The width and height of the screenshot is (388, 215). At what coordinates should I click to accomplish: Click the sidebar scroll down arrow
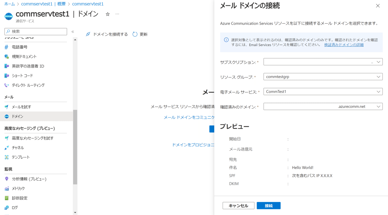pyautogui.click(x=75, y=212)
